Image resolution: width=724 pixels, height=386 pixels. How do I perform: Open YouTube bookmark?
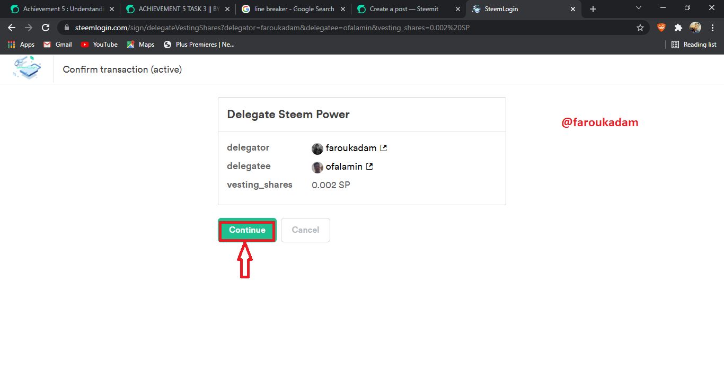coord(99,45)
